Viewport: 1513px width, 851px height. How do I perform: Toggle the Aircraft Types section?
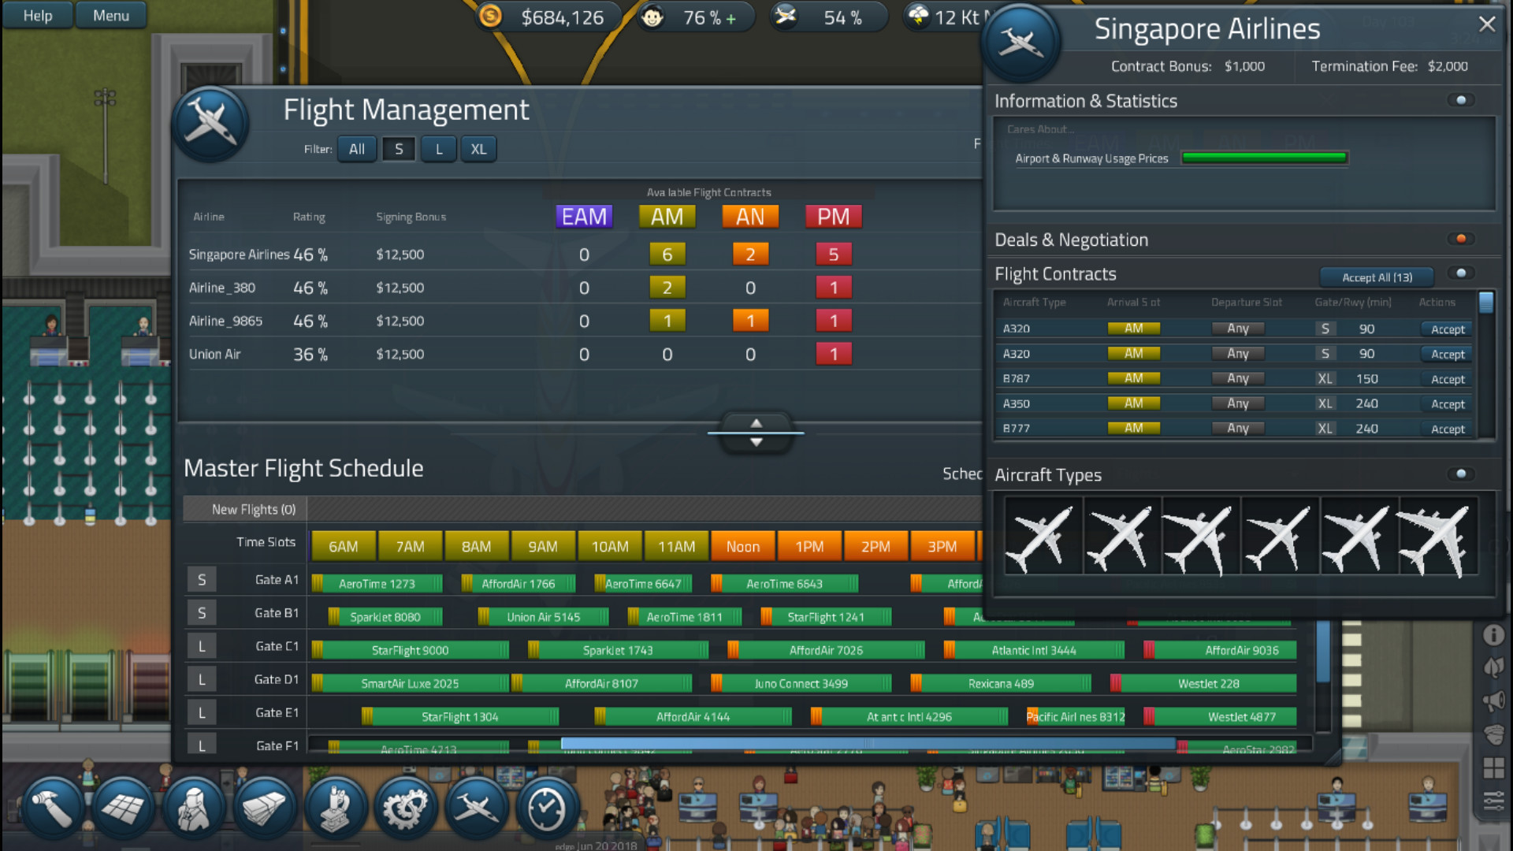[1461, 474]
